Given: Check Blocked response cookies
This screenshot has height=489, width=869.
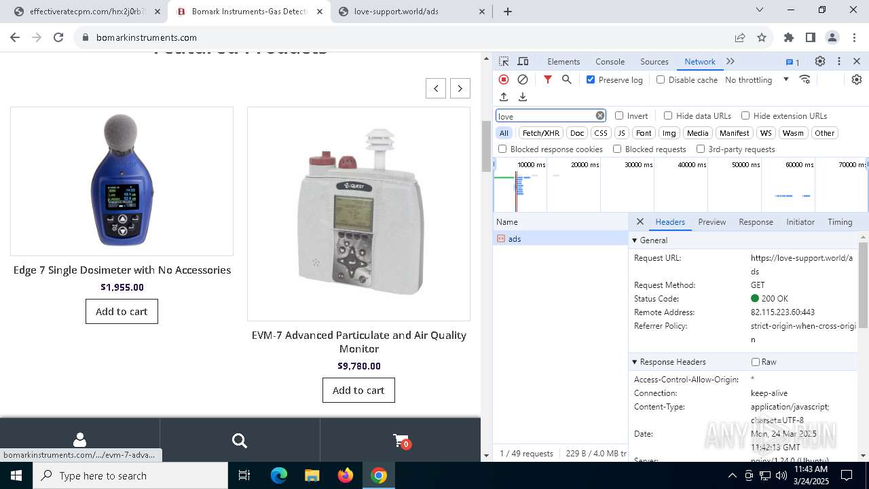Looking at the screenshot, I should pyautogui.click(x=502, y=149).
